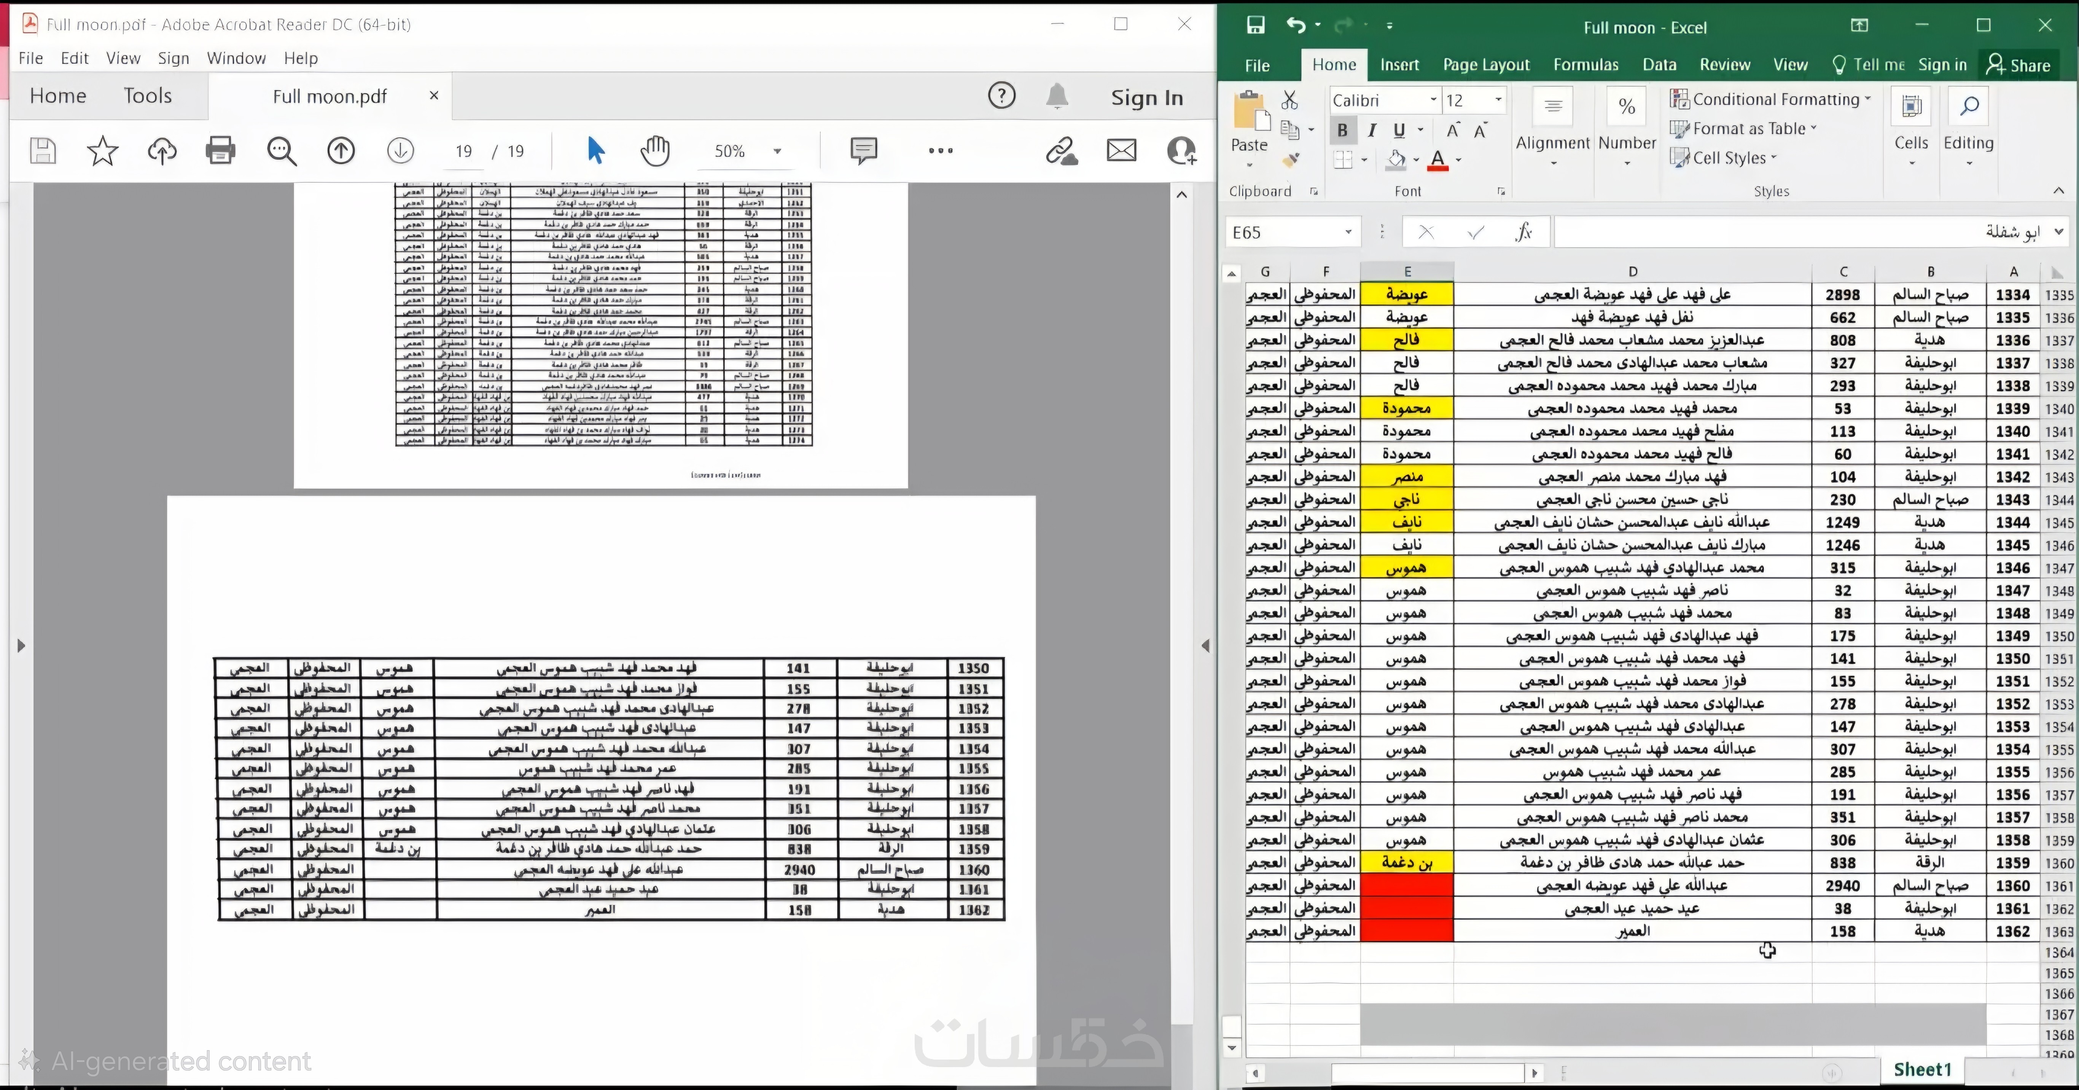Select the Hand pan tool
This screenshot has width=2079, height=1090.
click(654, 150)
